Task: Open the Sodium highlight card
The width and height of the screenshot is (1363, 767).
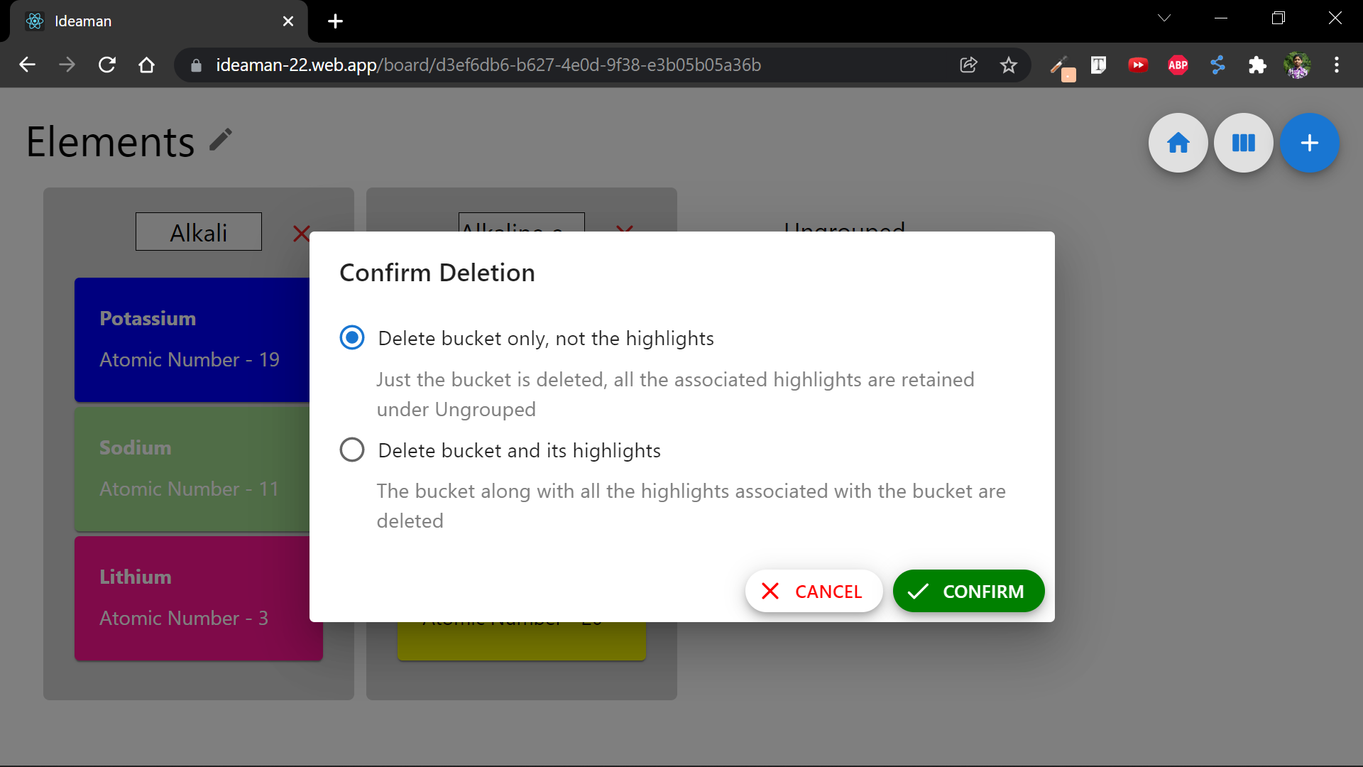Action: [x=192, y=469]
